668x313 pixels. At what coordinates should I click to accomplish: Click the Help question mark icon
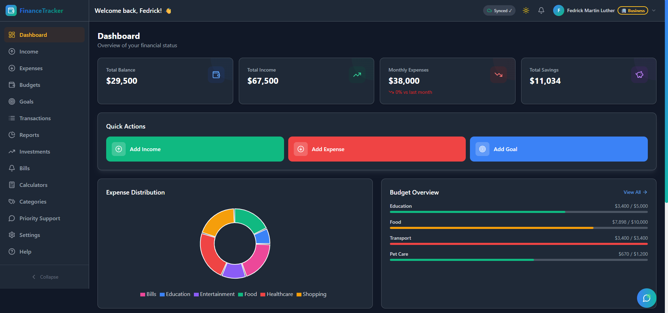coord(12,252)
